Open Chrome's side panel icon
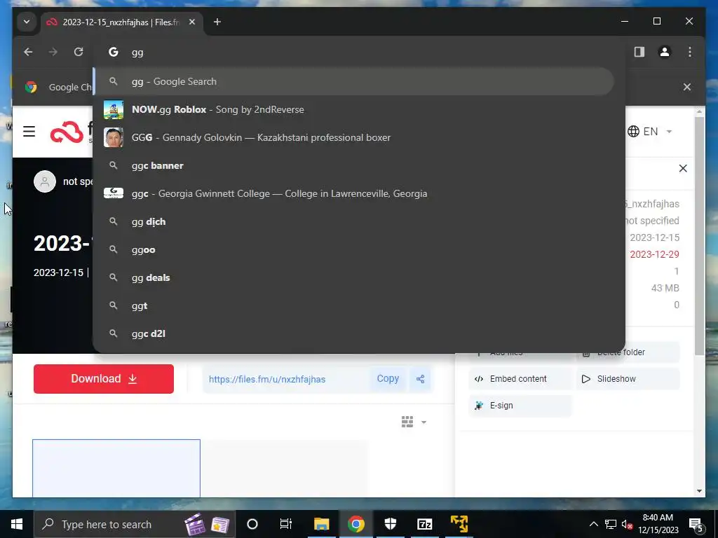This screenshot has height=538, width=718. click(x=639, y=52)
